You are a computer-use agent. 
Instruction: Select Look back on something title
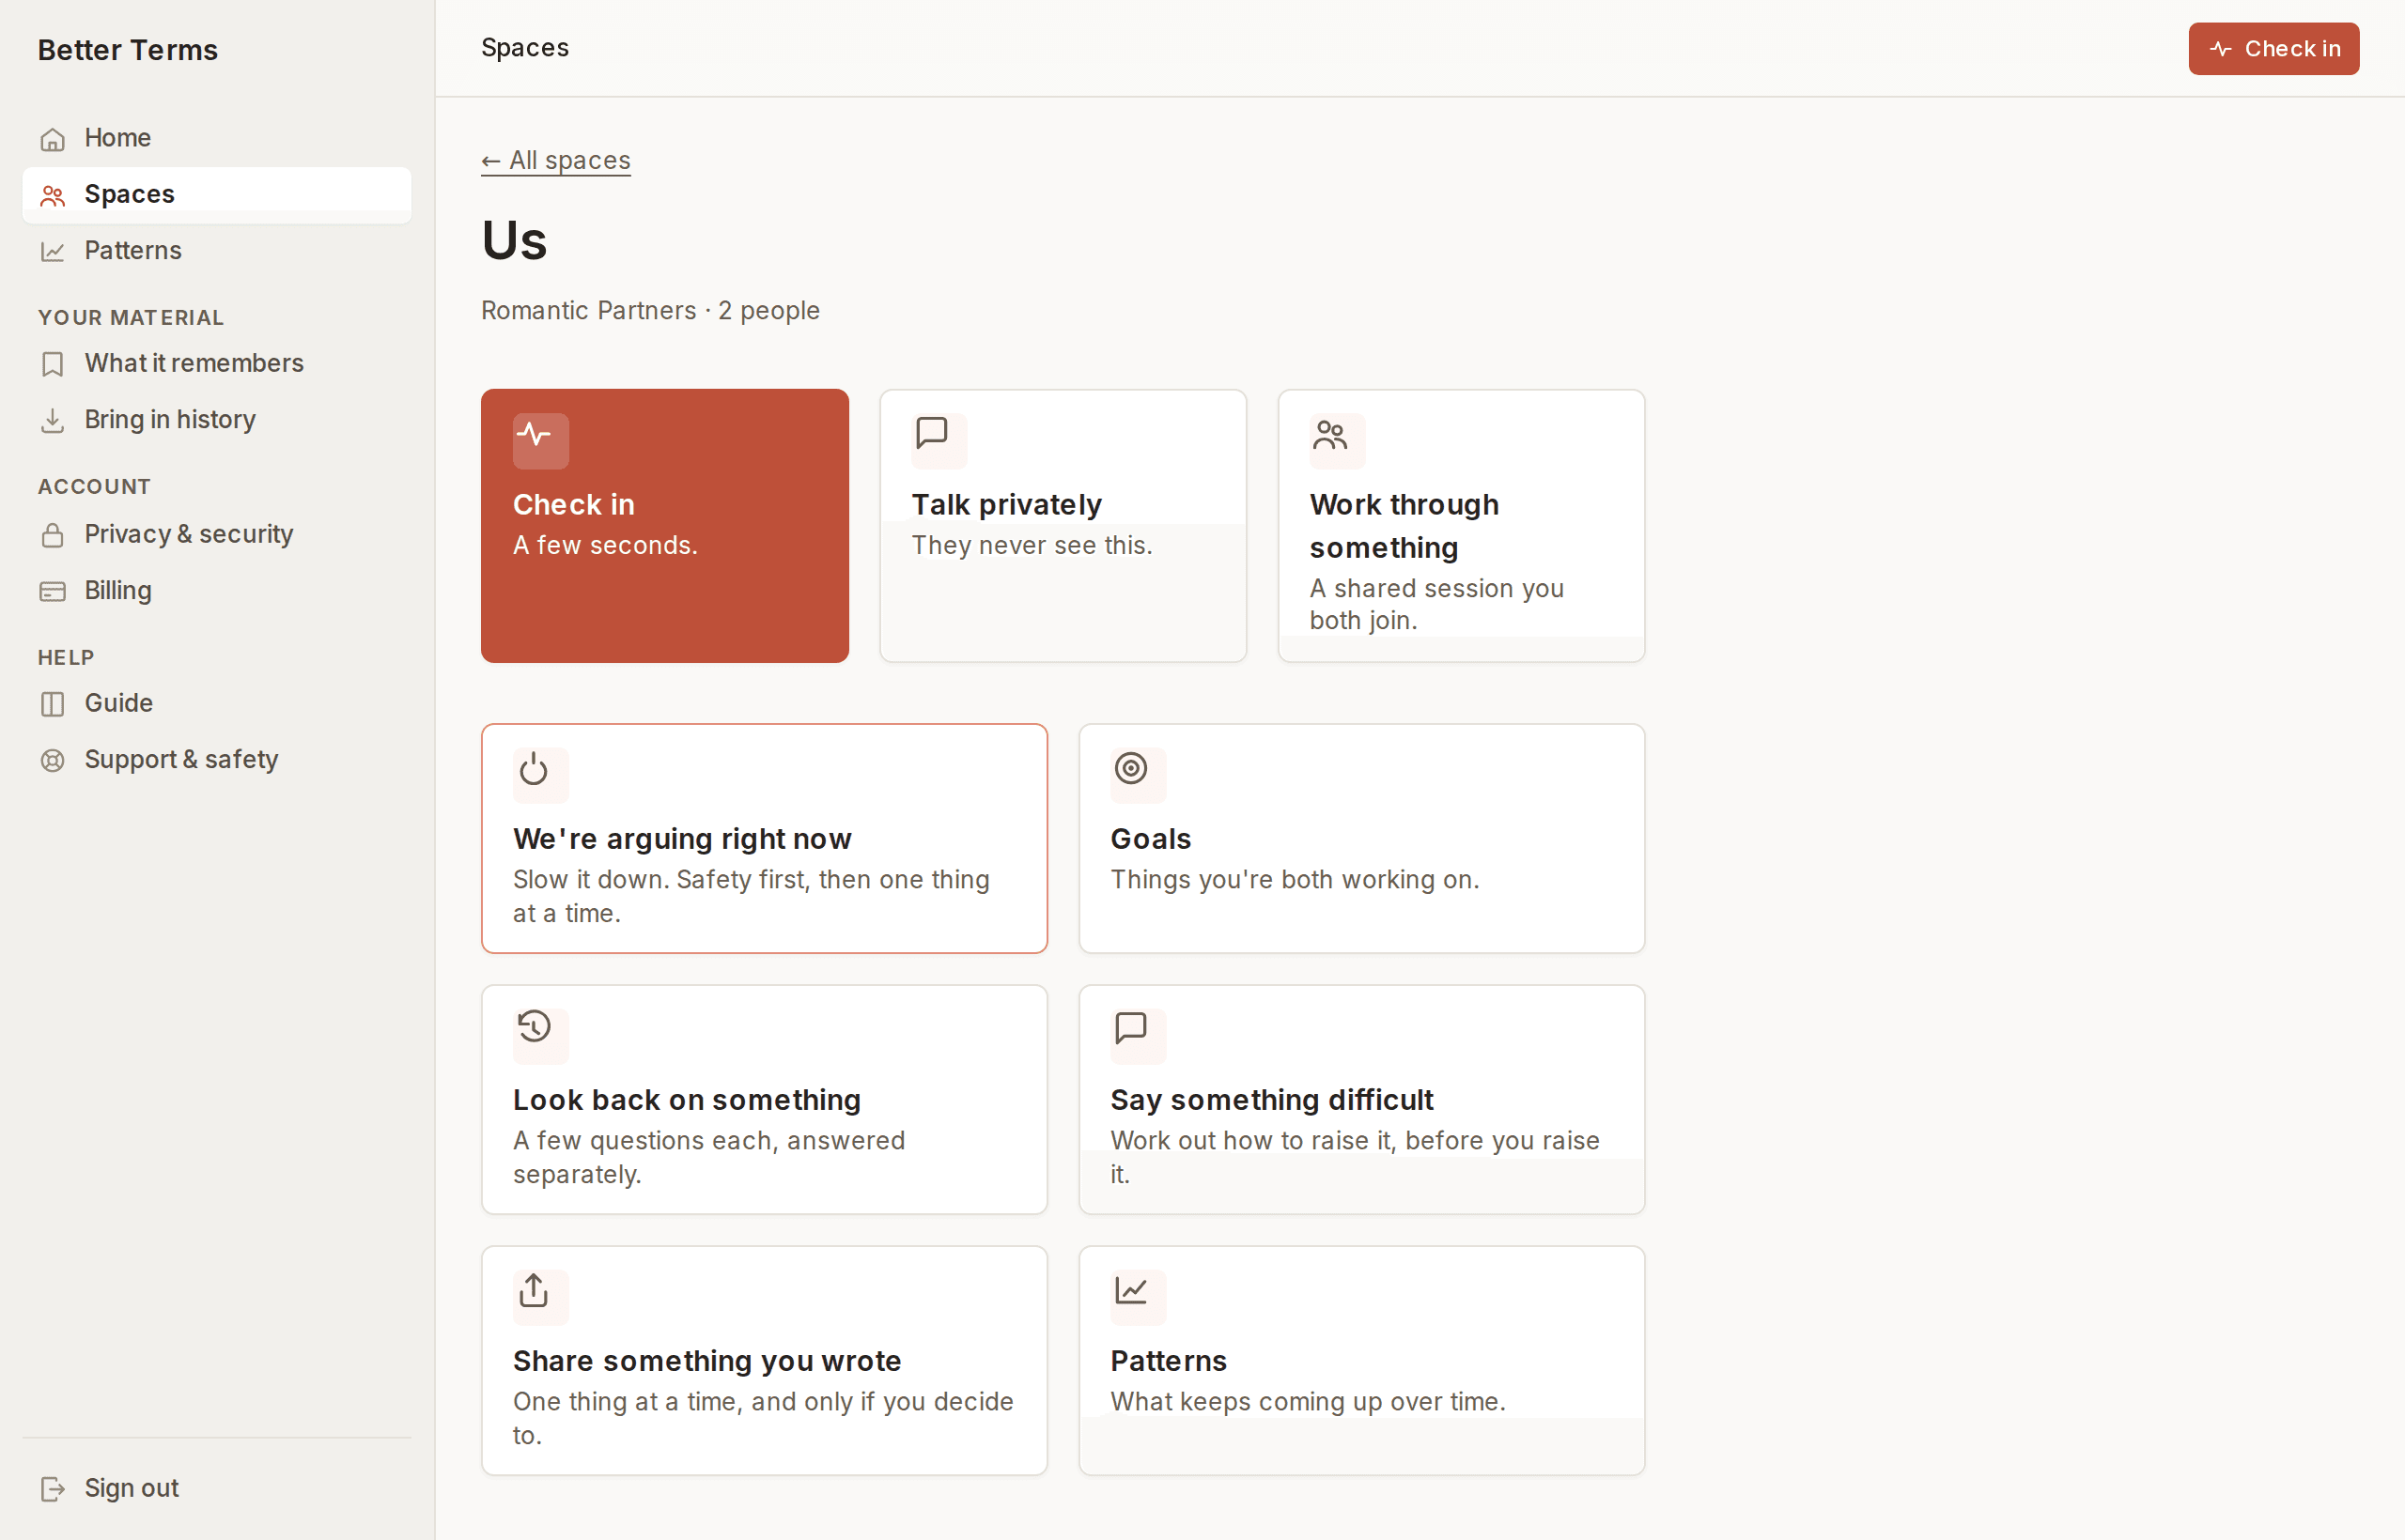688,1100
